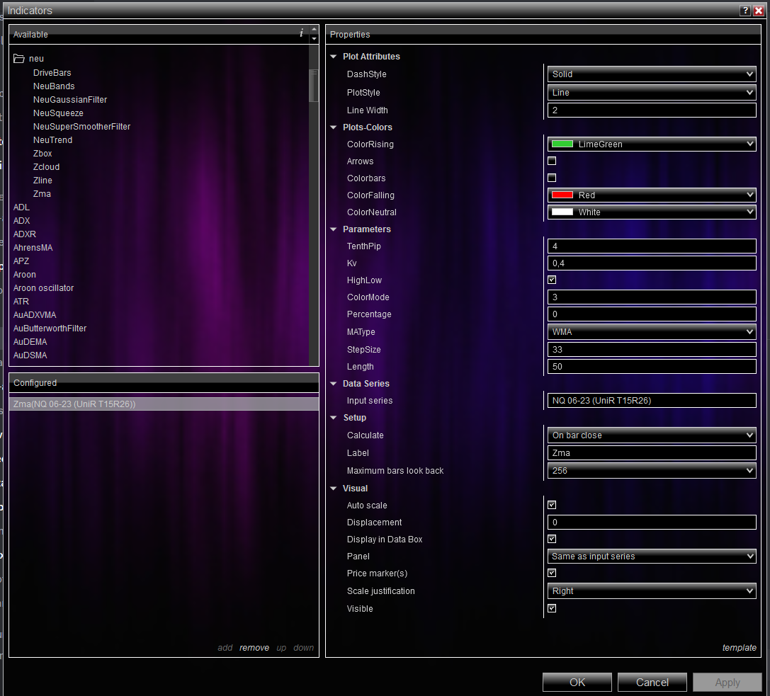Click the TenthPip input field

(652, 246)
